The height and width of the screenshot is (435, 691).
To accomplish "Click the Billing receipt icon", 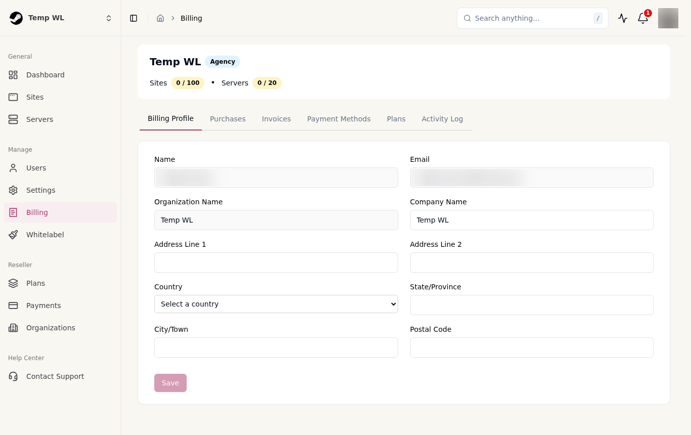I will (13, 212).
